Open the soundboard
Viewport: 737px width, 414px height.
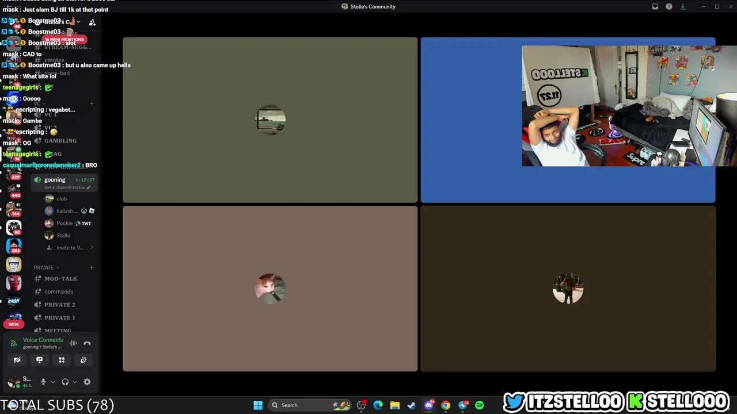pyautogui.click(x=83, y=360)
